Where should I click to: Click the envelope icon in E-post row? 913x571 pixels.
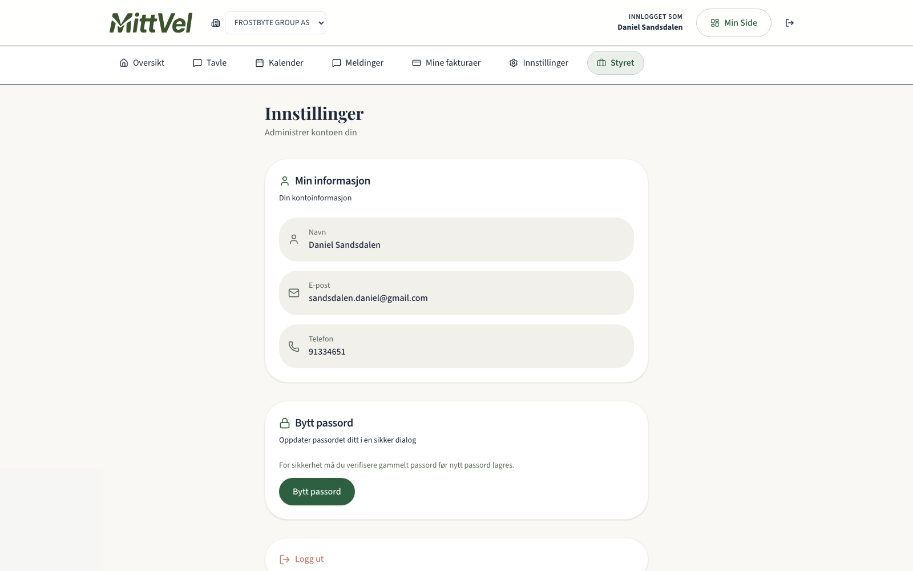(x=294, y=293)
